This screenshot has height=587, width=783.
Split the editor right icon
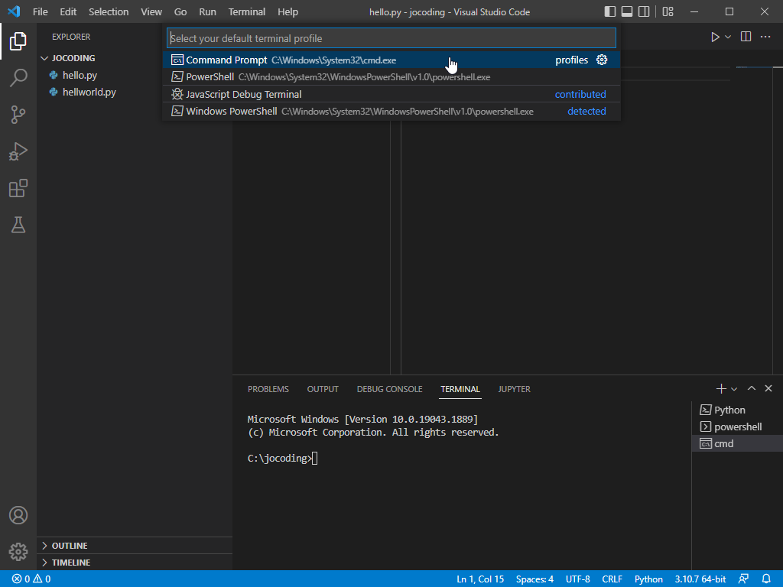(x=746, y=37)
